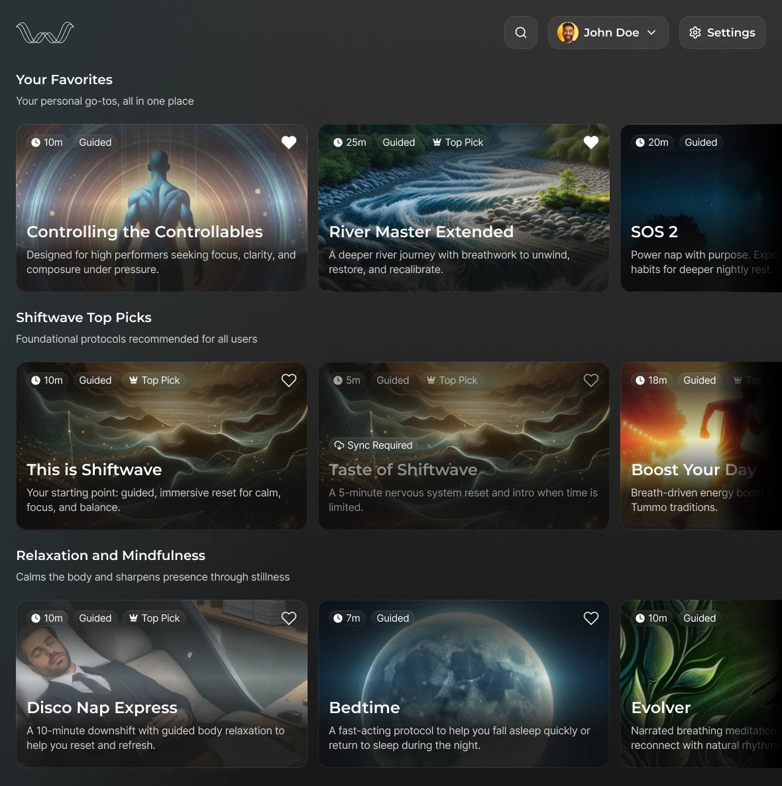Screen dimensions: 782x786
Task: Click John Doe's profile avatar
Action: coord(567,32)
